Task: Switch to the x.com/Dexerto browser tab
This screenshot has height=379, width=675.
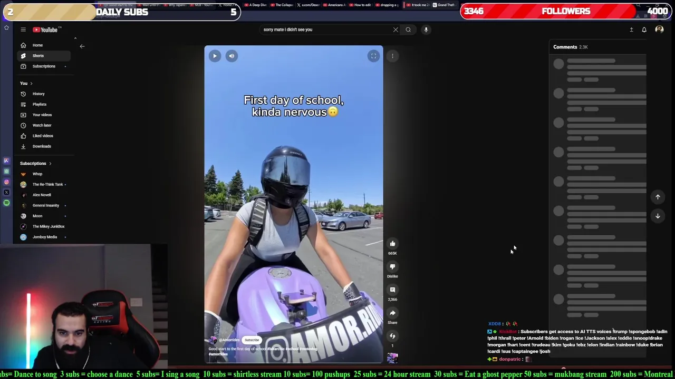Action: 308,5
